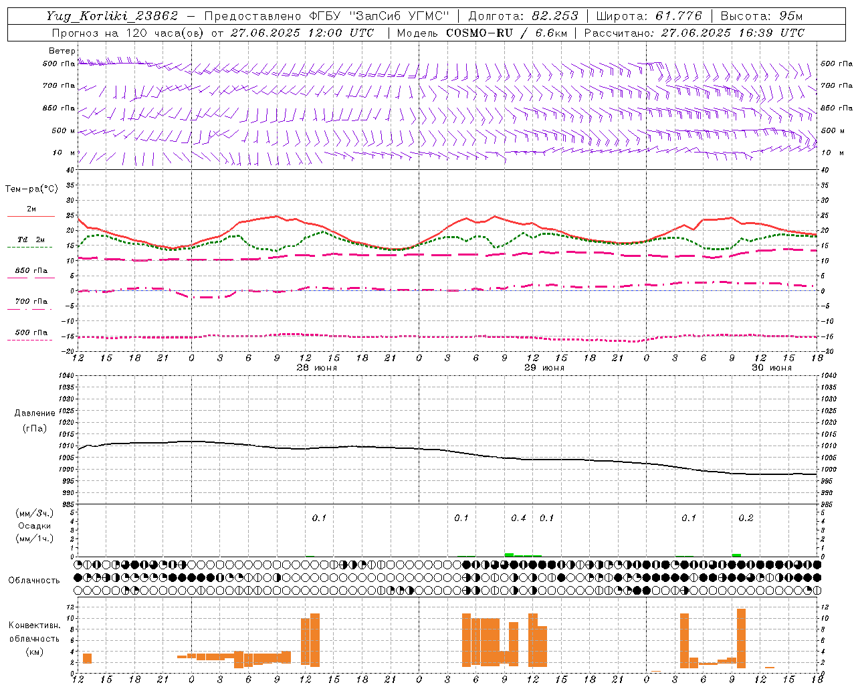This screenshot has height=685, width=856.
Task: Click the (мм/1ч.) units label
Action: coord(35,539)
